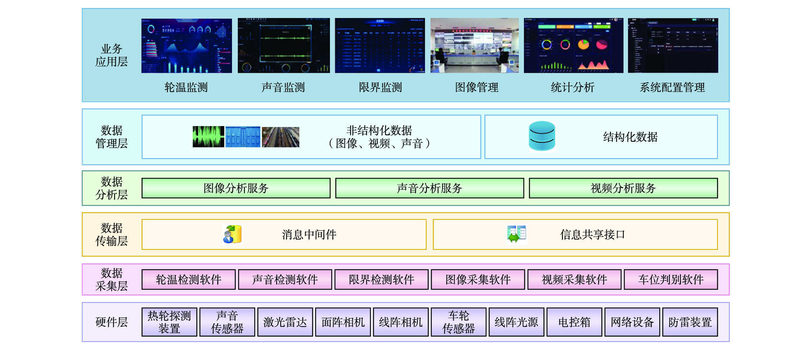
Task: Open the 系统配置管理 screenshot
Action: (673, 46)
